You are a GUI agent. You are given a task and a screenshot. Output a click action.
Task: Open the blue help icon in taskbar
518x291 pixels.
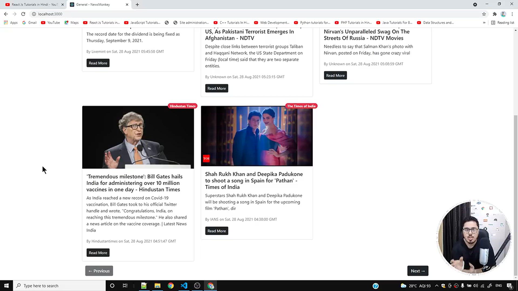coord(376,286)
